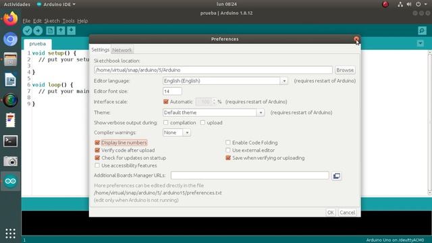Click Browse for sketchbook location

345,70
